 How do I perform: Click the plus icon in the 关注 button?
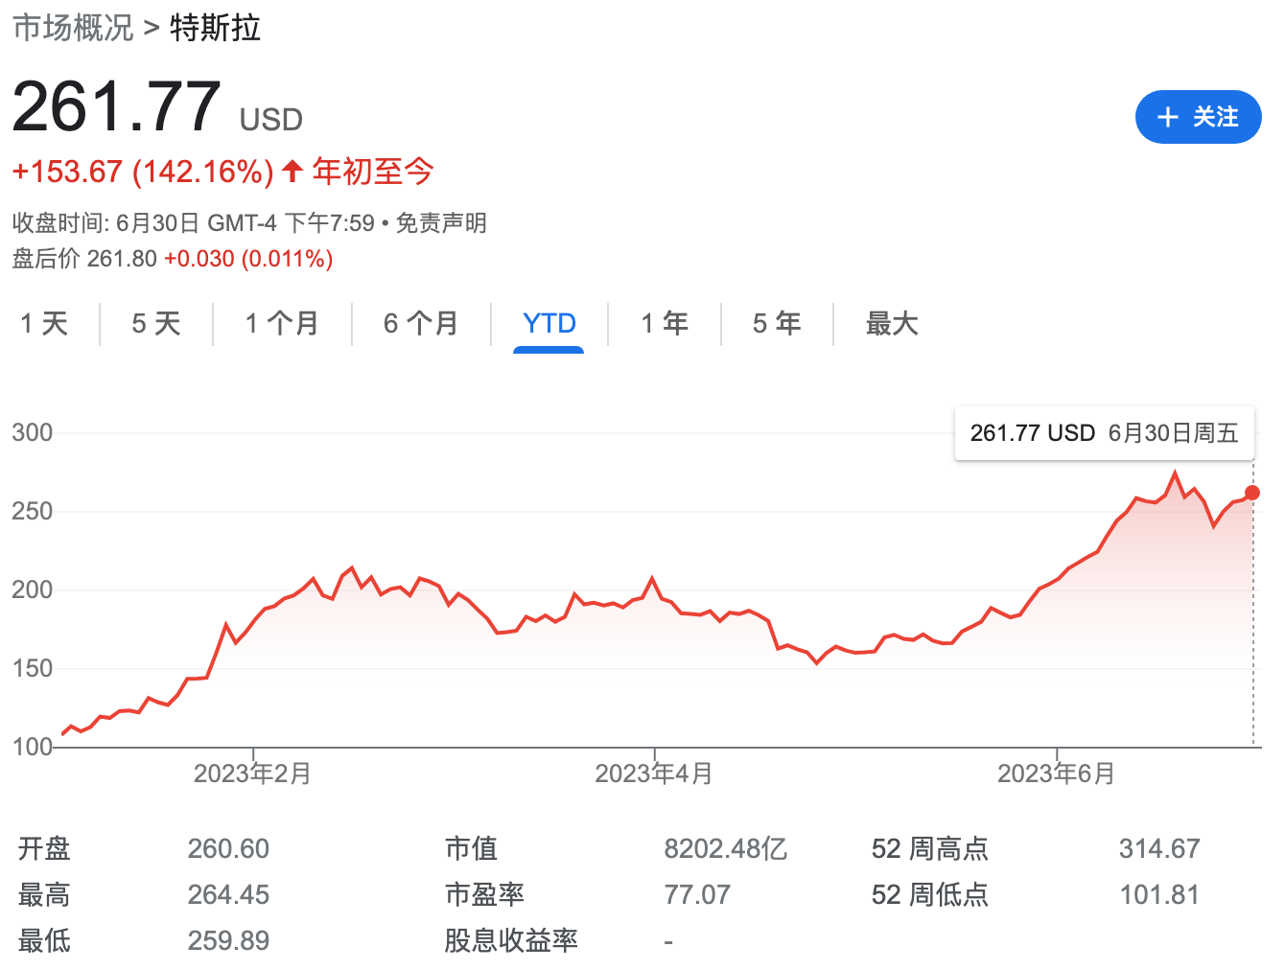(1167, 117)
